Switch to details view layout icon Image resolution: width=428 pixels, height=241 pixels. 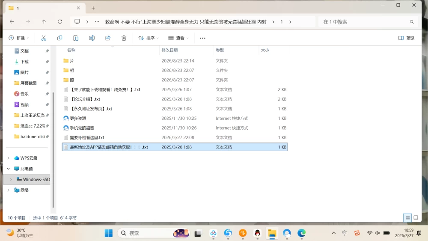point(407,217)
